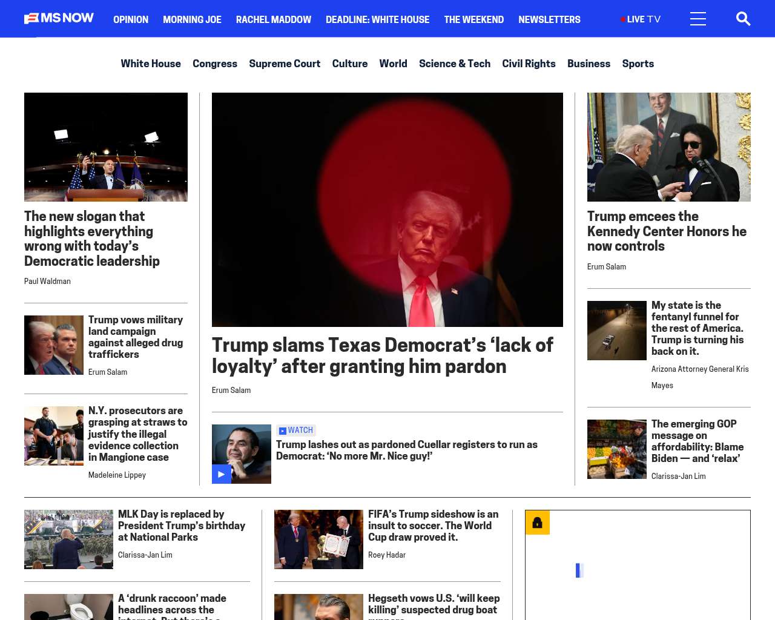
Task: Select the Congress topic tab
Action: pos(215,64)
